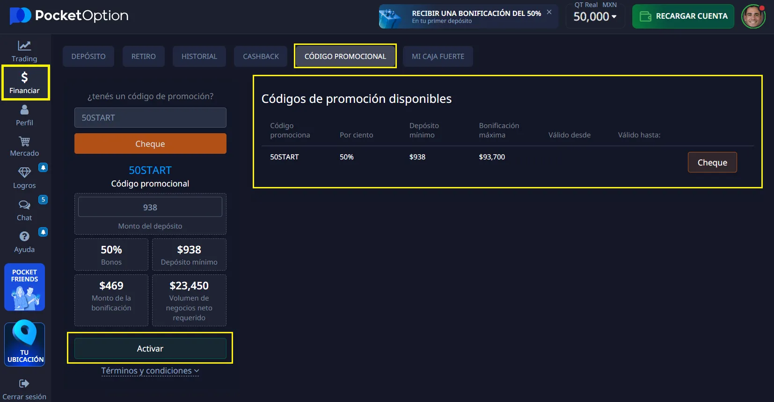Viewport: 774px width, 402px height.
Task: Click Cerrar sesión logout icon
Action: click(24, 384)
